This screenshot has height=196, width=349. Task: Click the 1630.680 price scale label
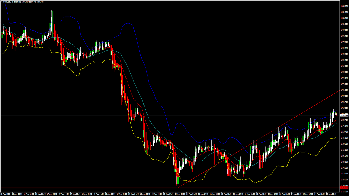344,144
